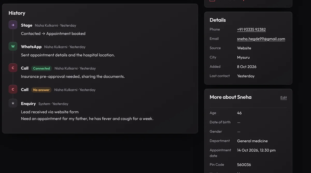Click 'Nisha Kulkarni · Yesterday' on the Stage entry
311x173 pixels.
[55, 25]
